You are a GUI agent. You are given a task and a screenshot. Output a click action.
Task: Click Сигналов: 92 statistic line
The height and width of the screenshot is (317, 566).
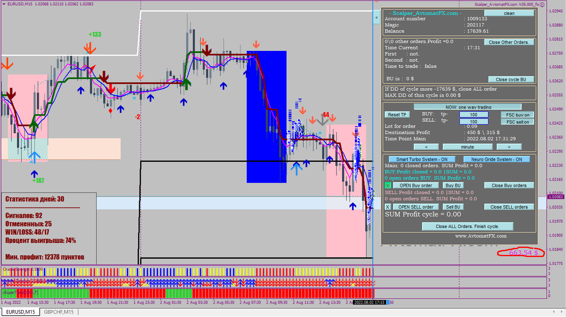(24, 215)
